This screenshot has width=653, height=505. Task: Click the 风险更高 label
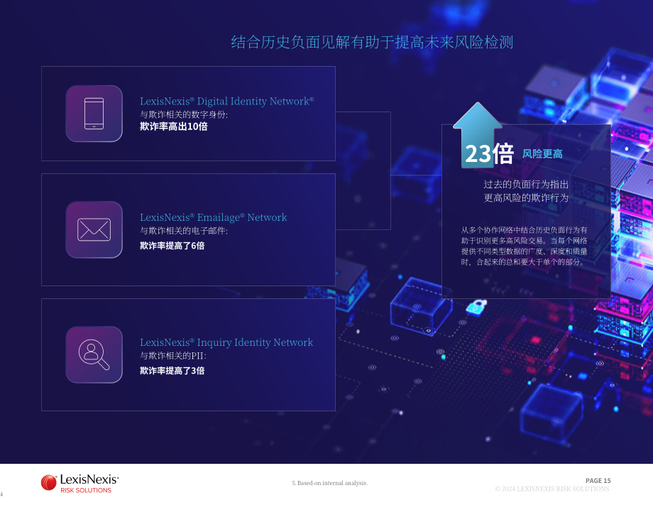543,154
